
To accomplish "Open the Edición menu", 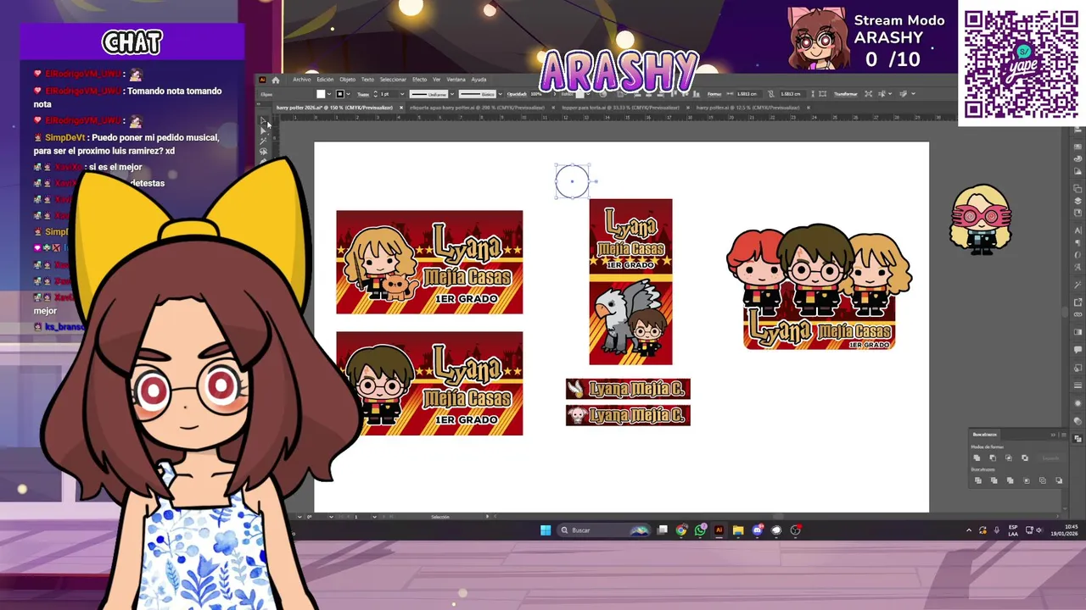I will pos(325,80).
